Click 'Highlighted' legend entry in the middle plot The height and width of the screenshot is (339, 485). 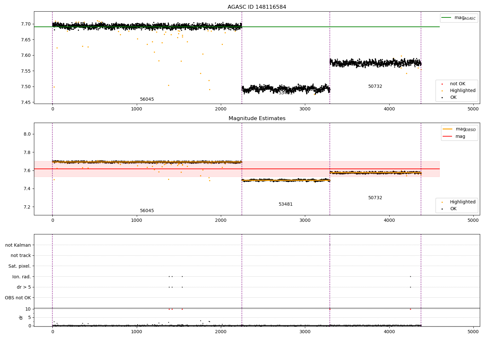(463, 202)
